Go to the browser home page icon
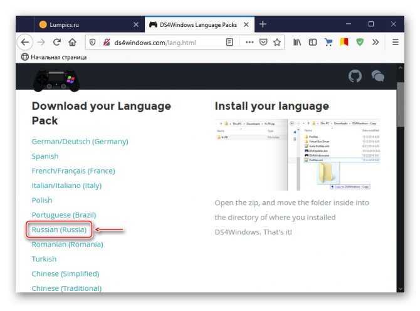This screenshot has height=311, width=420. pos(72,42)
